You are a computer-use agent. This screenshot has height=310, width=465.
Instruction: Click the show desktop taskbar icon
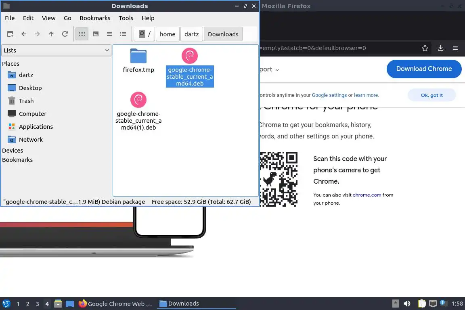(70, 304)
